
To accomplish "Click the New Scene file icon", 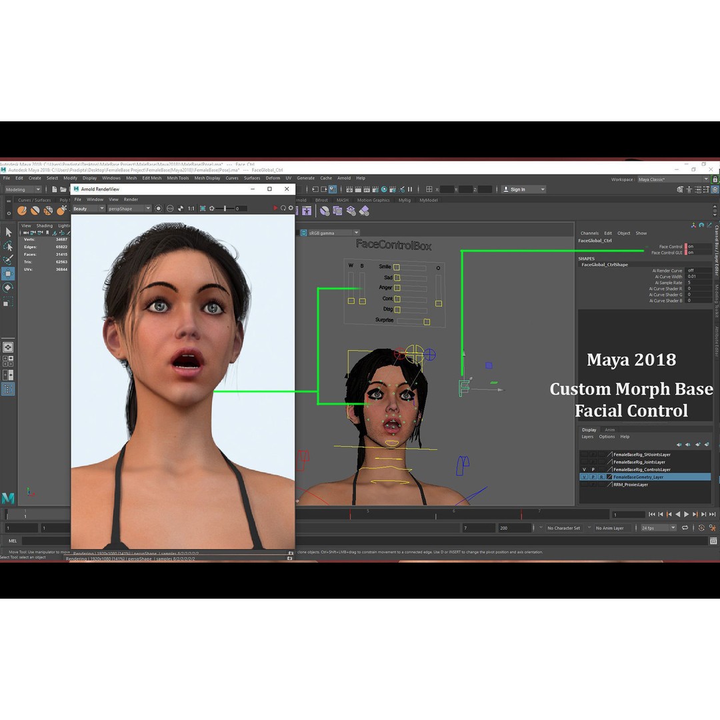I will (x=54, y=189).
